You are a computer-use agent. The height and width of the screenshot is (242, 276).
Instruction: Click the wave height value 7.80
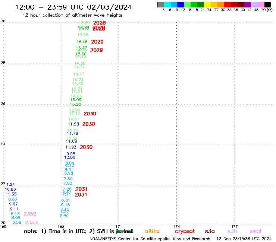point(68,179)
